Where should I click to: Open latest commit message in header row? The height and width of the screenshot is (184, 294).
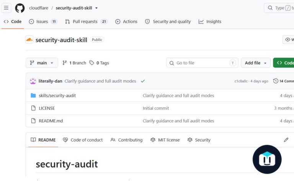tap(100, 81)
